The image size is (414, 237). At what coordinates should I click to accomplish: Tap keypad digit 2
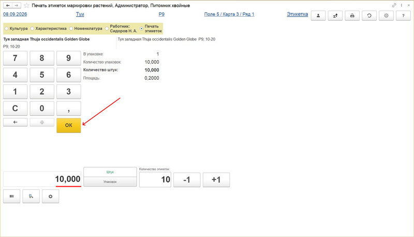click(42, 92)
